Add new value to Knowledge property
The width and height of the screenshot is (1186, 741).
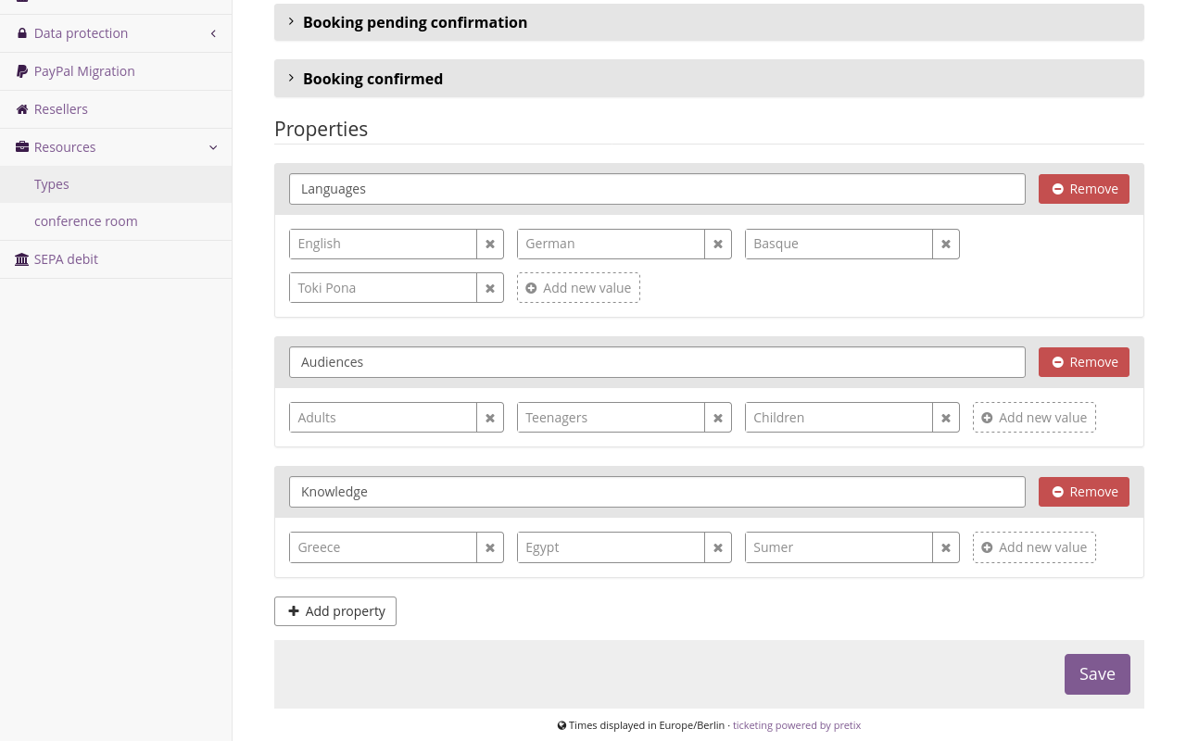[x=1034, y=547]
